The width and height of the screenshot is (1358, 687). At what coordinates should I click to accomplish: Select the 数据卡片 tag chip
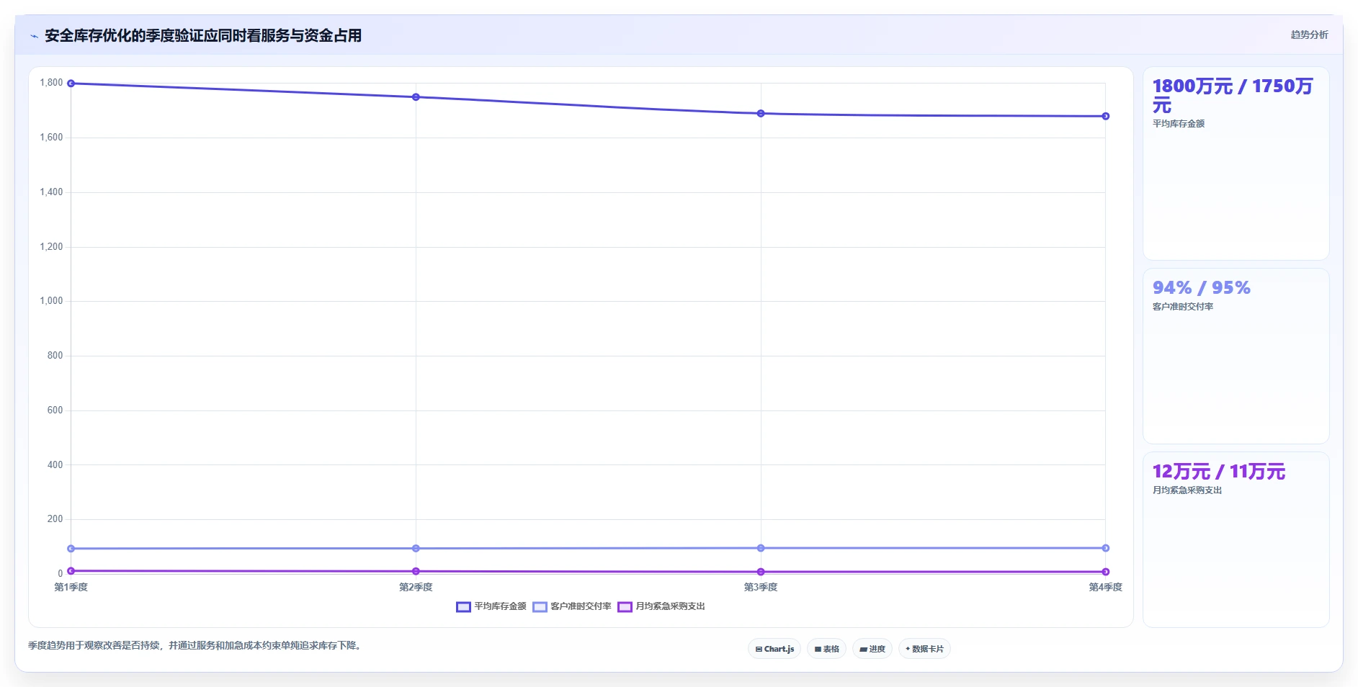coord(924,649)
